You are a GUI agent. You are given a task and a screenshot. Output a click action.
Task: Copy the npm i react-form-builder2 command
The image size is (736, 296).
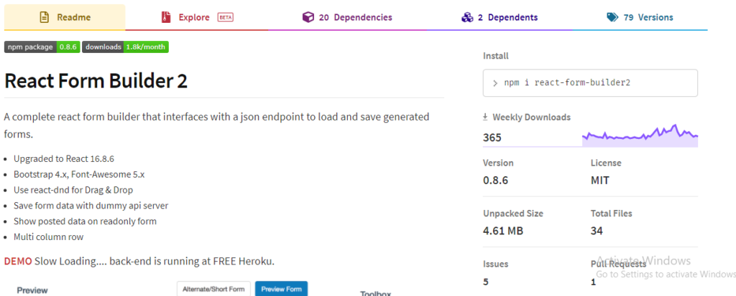click(590, 83)
